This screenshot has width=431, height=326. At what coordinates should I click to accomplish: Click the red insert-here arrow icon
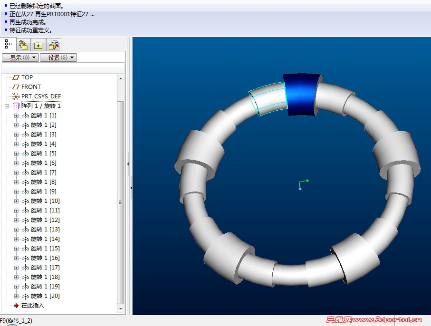[16, 306]
